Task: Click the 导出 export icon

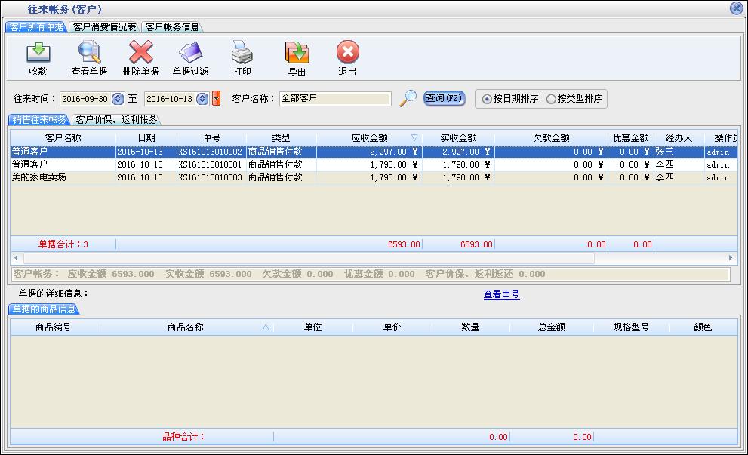Action: tap(297, 54)
